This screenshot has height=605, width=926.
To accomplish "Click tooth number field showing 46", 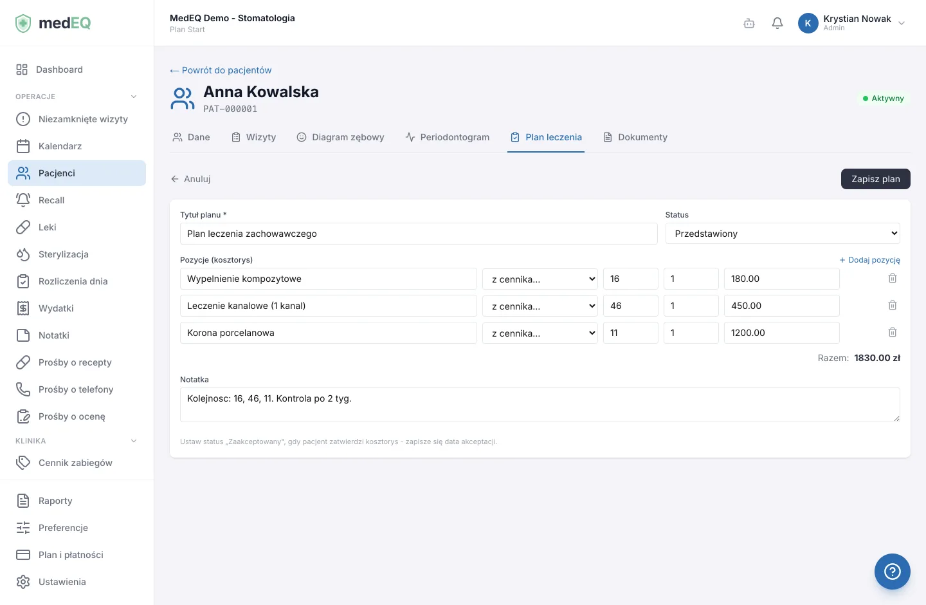I will click(x=631, y=306).
